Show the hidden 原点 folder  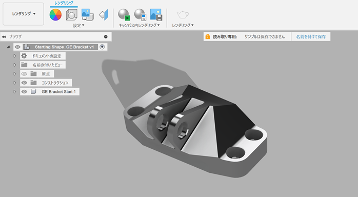(x=24, y=74)
